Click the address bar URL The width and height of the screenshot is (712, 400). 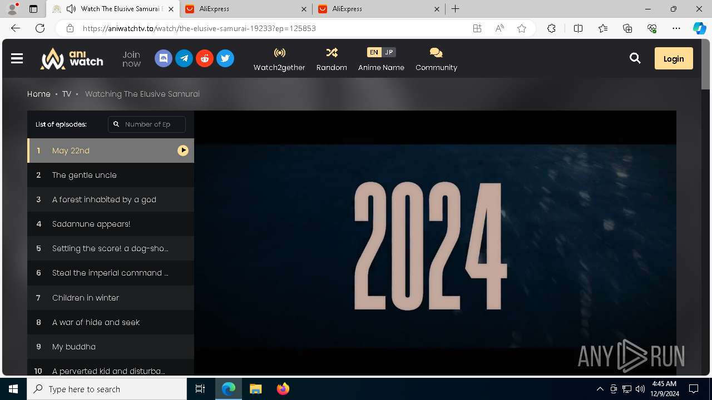tap(199, 28)
